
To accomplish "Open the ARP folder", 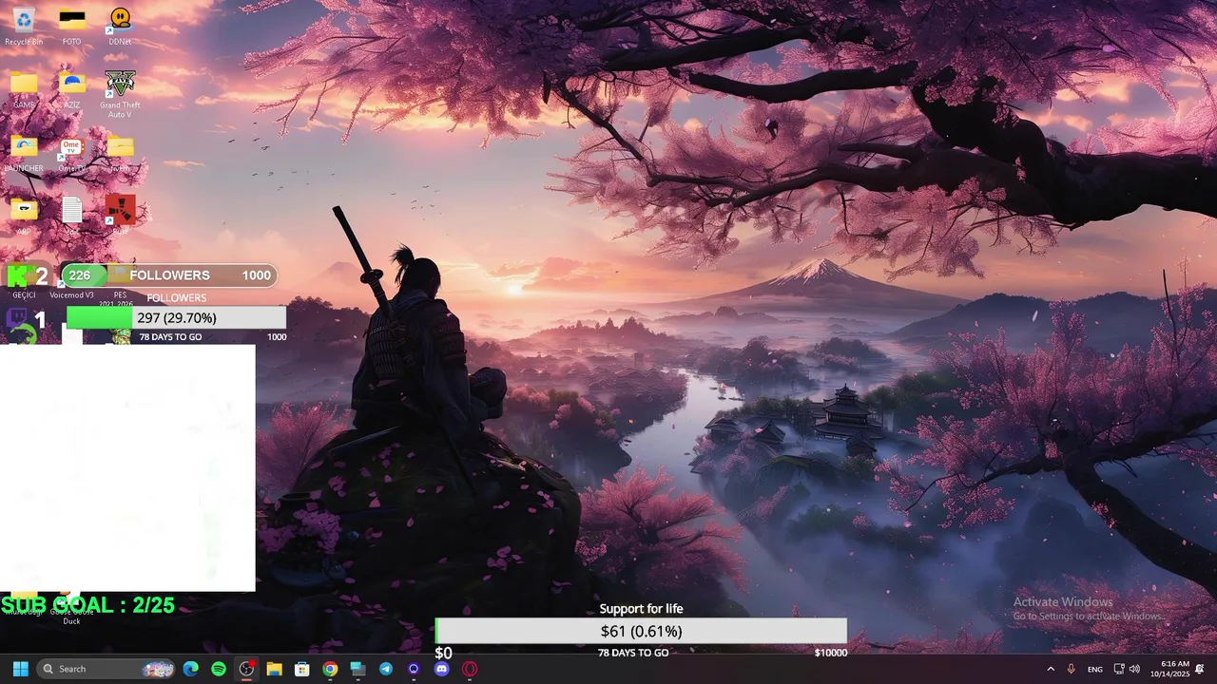I will [24, 215].
